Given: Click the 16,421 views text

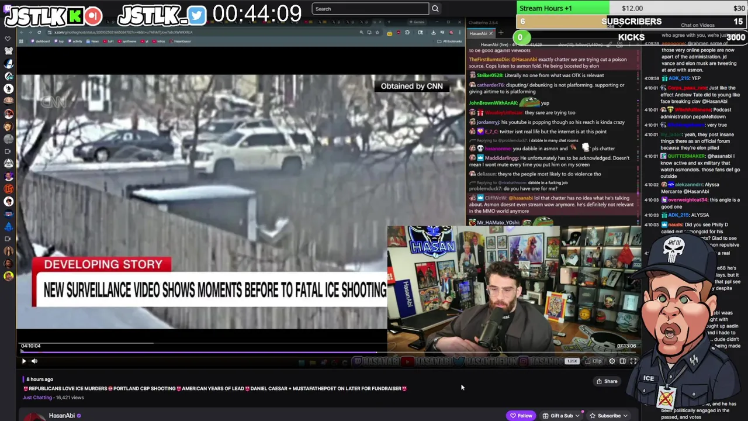Looking at the screenshot, I should point(69,398).
